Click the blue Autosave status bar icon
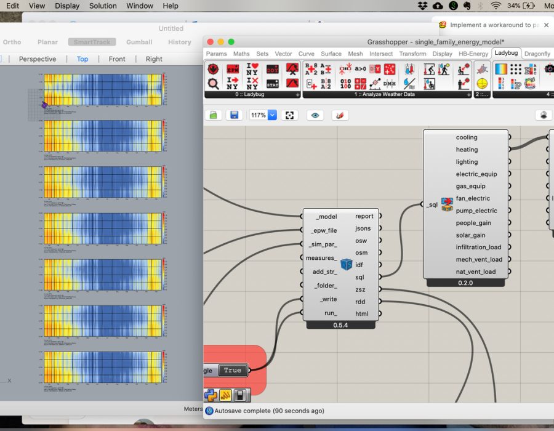The image size is (554, 431). (209, 411)
